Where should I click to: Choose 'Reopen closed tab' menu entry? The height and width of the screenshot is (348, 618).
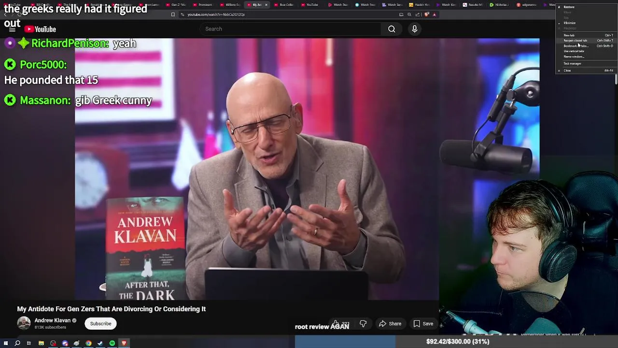click(586, 41)
